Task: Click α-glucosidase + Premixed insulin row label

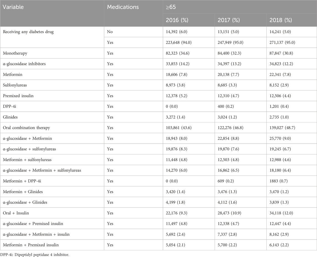Action: coord(33,224)
